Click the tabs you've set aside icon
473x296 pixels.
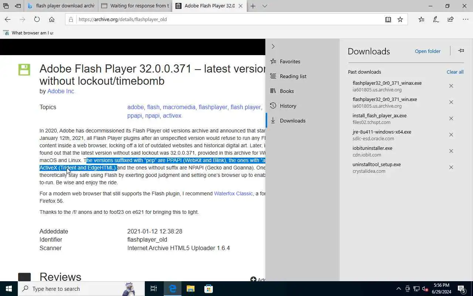[x=6, y=6]
